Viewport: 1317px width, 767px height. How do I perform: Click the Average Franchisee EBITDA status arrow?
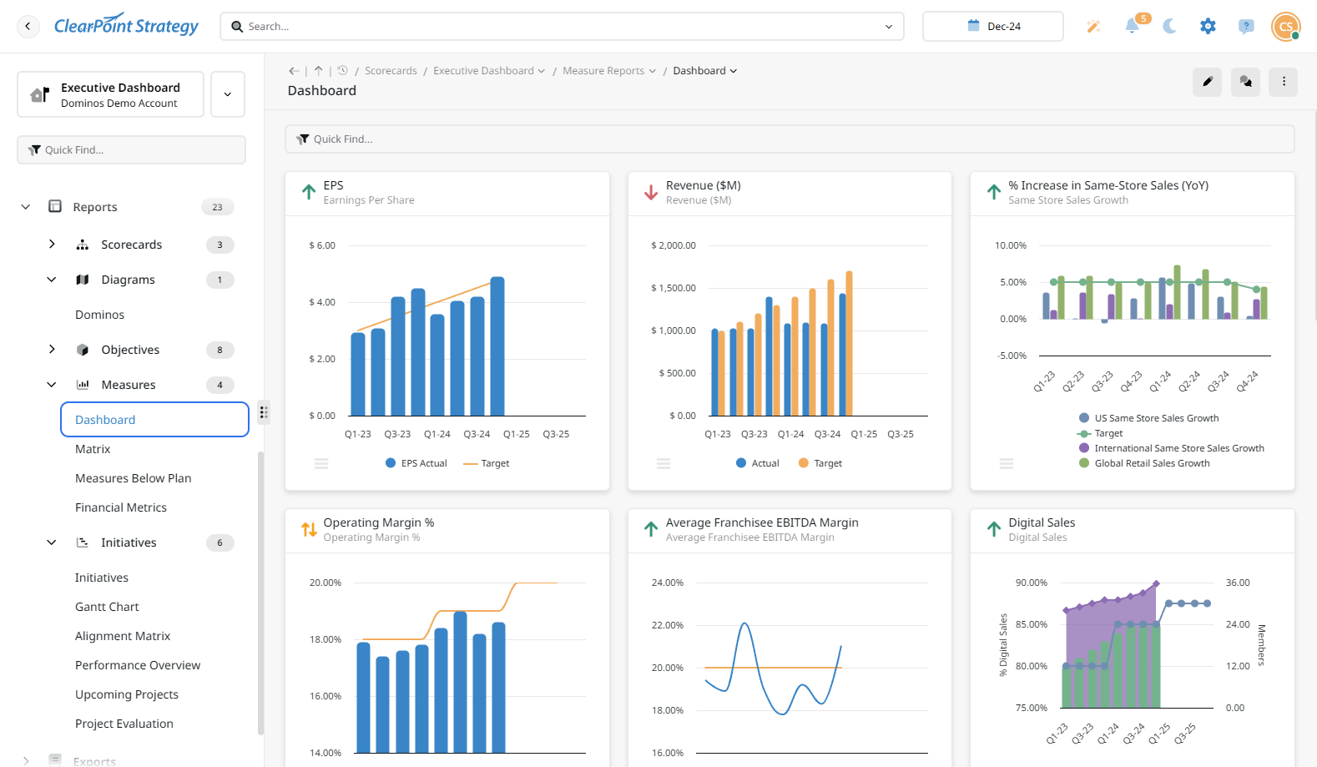(651, 530)
